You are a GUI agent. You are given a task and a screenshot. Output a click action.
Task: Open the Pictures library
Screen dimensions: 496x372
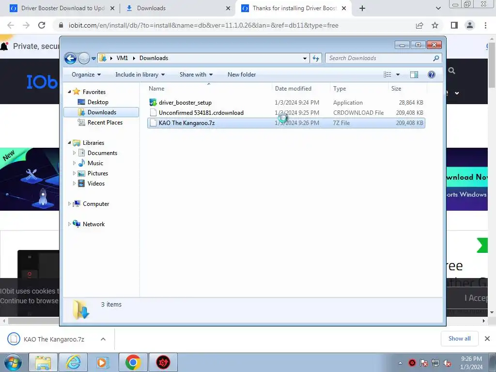coord(98,173)
